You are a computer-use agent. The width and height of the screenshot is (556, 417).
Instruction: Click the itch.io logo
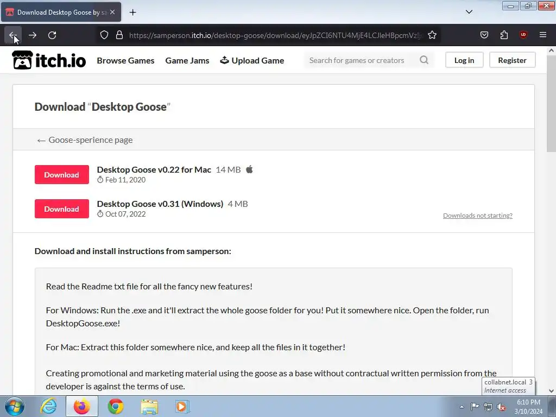click(49, 60)
